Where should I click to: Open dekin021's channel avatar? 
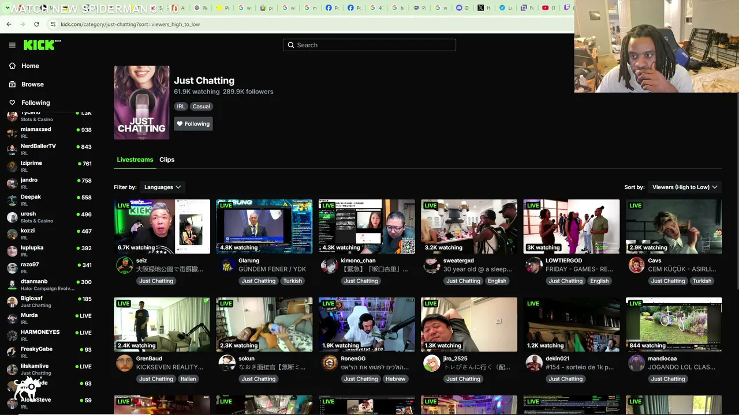535,363
